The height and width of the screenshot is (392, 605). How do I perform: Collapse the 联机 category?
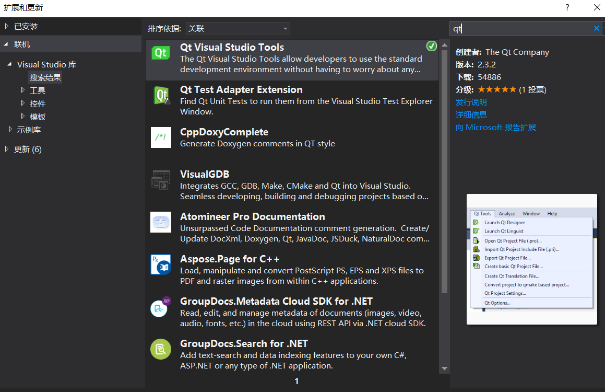pos(7,44)
